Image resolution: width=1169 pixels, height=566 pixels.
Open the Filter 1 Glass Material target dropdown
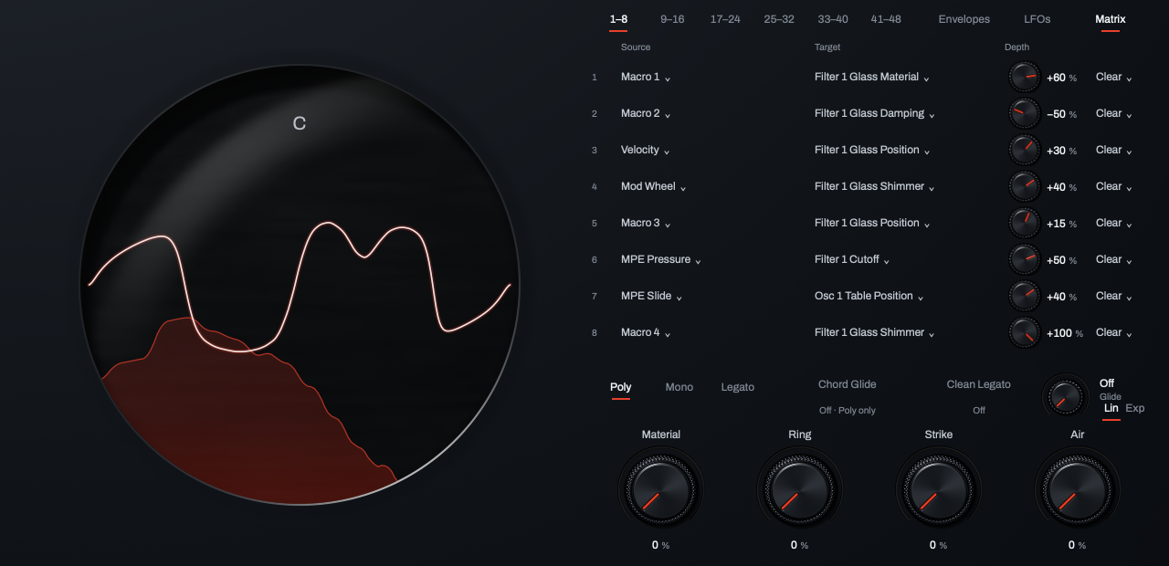[x=872, y=78]
